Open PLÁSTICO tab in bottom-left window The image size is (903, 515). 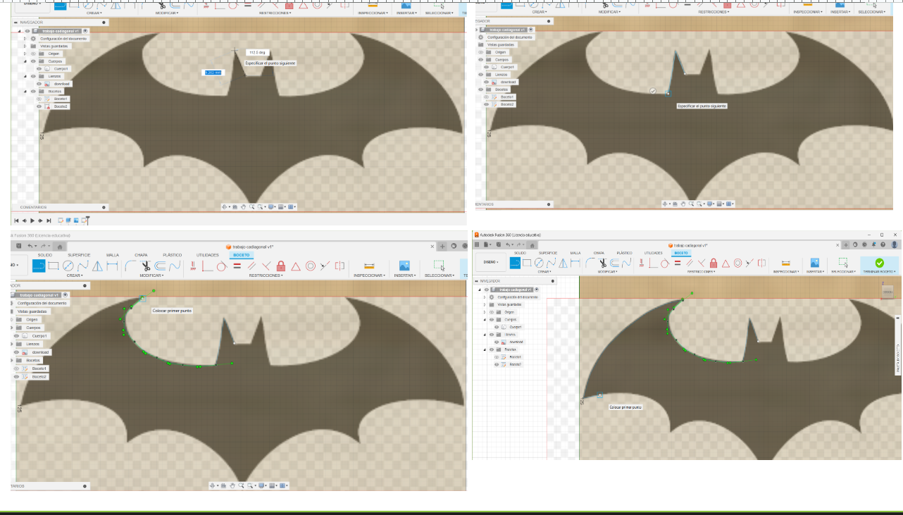173,255
